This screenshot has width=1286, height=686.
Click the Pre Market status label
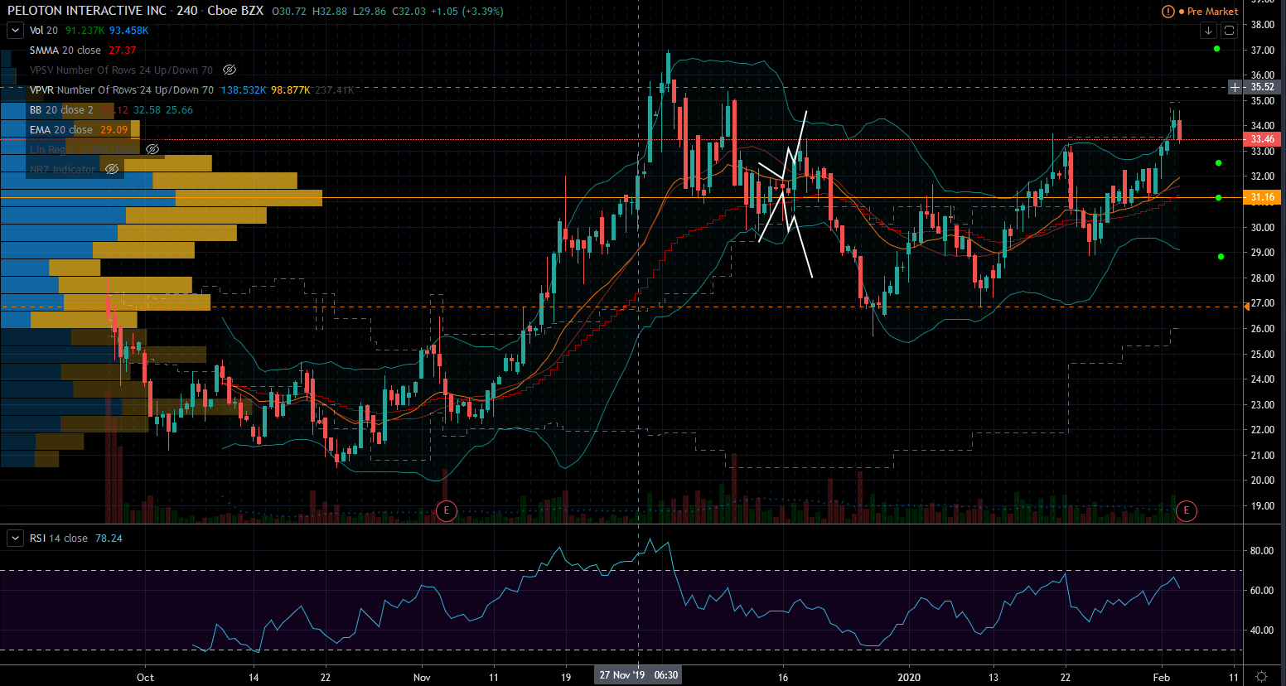(1212, 12)
